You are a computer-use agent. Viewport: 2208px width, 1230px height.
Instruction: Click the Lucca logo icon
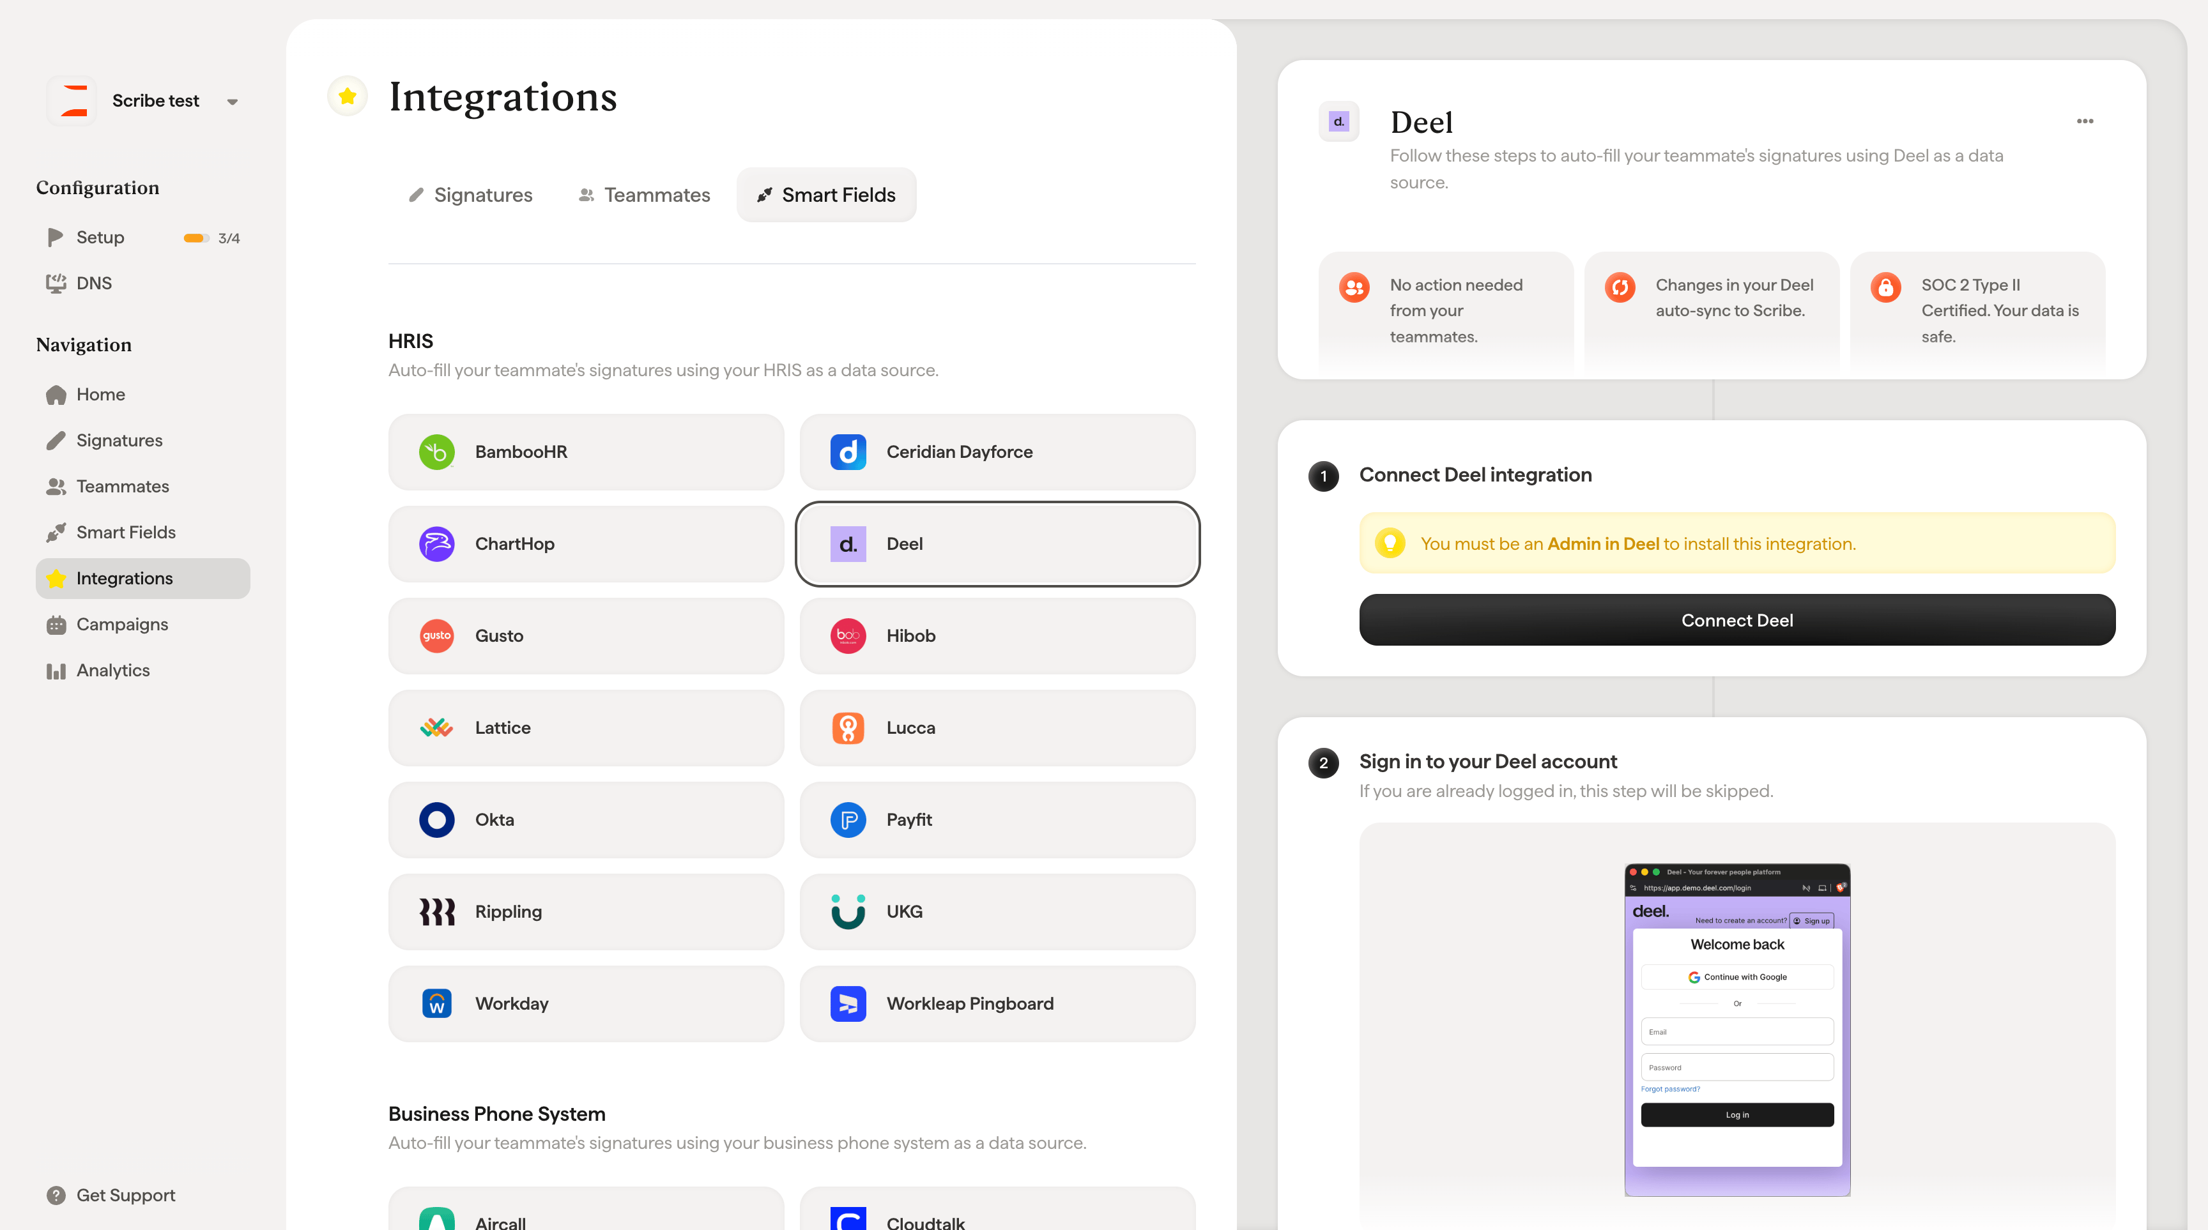[x=848, y=727]
